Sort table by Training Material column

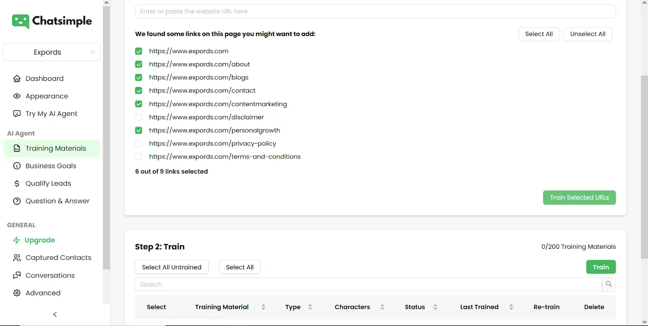tap(263, 307)
